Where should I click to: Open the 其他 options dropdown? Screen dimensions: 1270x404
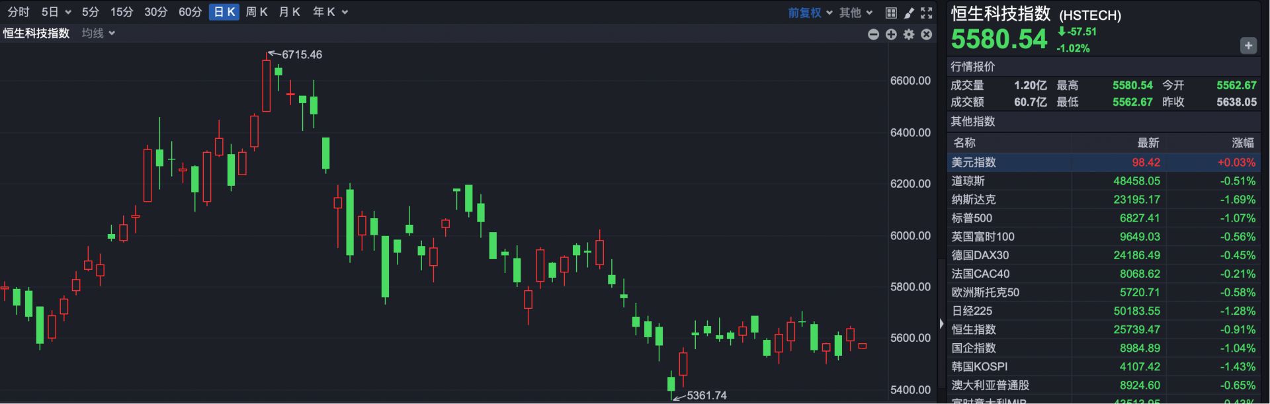tap(856, 13)
